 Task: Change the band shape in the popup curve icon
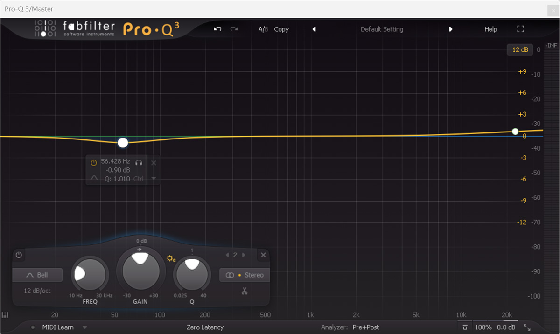(94, 178)
